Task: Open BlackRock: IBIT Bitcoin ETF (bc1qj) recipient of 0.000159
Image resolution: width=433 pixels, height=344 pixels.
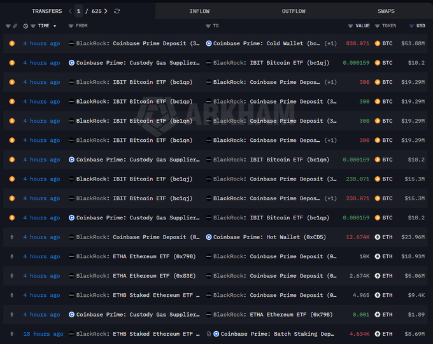Action: point(271,62)
